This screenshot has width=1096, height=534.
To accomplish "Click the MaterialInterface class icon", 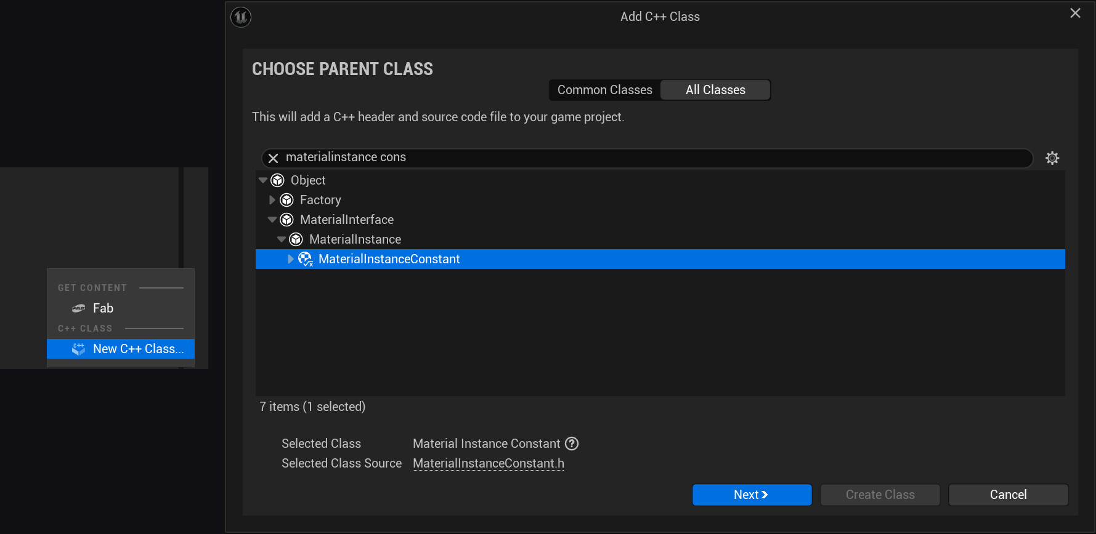I will coord(287,220).
